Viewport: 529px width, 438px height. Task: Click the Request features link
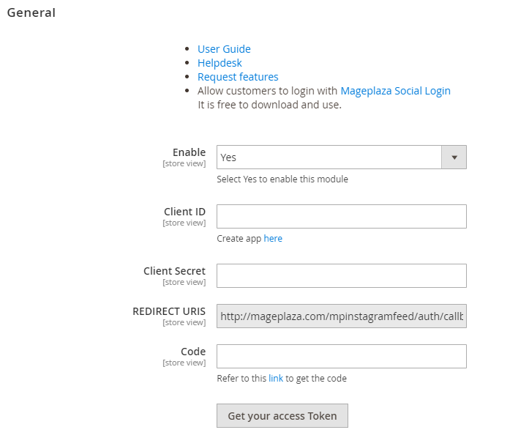pos(238,77)
